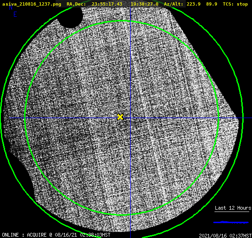Click the yellow X telescope pointing marker
The height and width of the screenshot is (238, 252).
coord(120,117)
